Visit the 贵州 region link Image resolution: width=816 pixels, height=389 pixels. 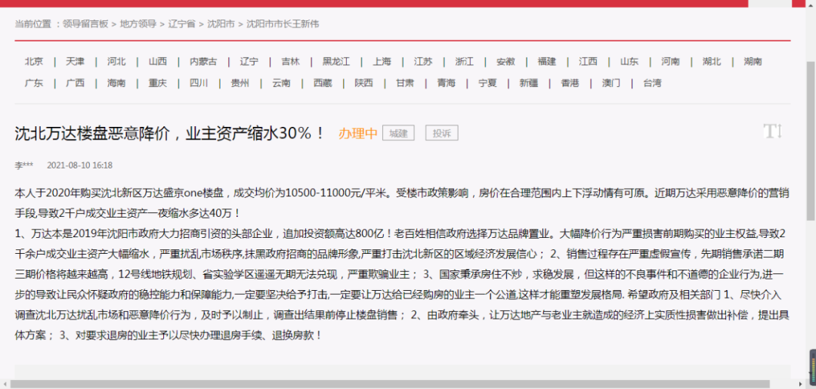pyautogui.click(x=240, y=82)
